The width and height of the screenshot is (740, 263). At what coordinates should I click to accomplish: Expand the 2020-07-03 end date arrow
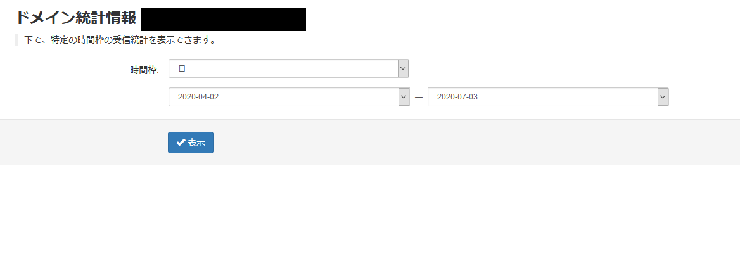(663, 97)
